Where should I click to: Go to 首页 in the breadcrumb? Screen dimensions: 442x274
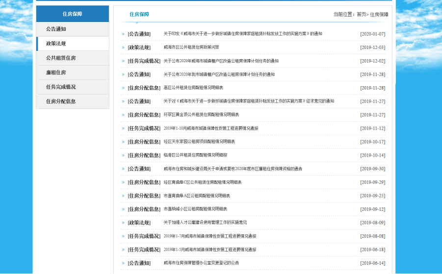pos(361,15)
